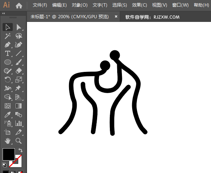Select the Gradient tool
Viewport: 211px width, 173px height.
[19, 106]
